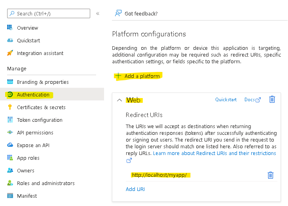Click the Got feedback person icon
The width and height of the screenshot is (288, 206).
coord(118,13)
